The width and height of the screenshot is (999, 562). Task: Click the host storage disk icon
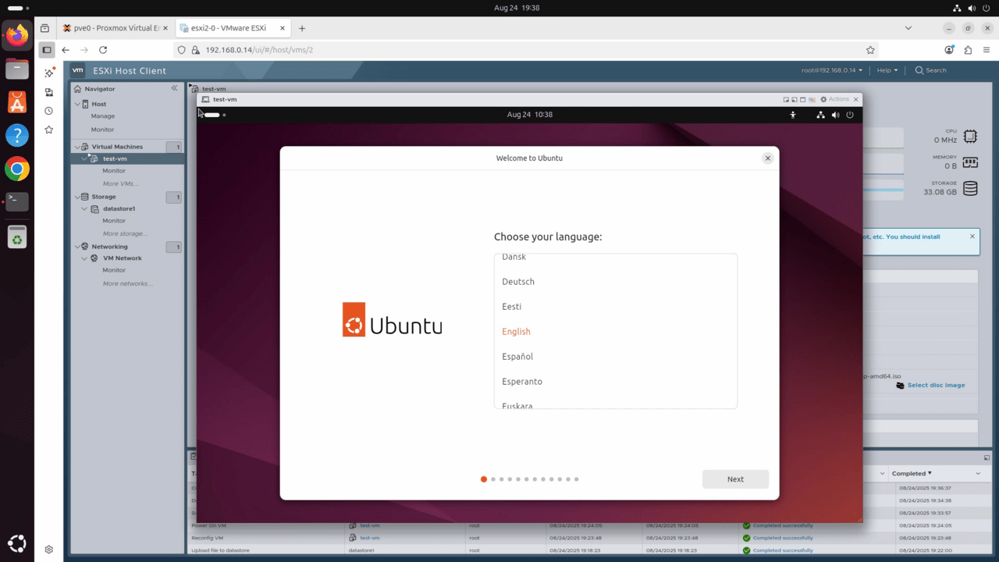coord(970,188)
